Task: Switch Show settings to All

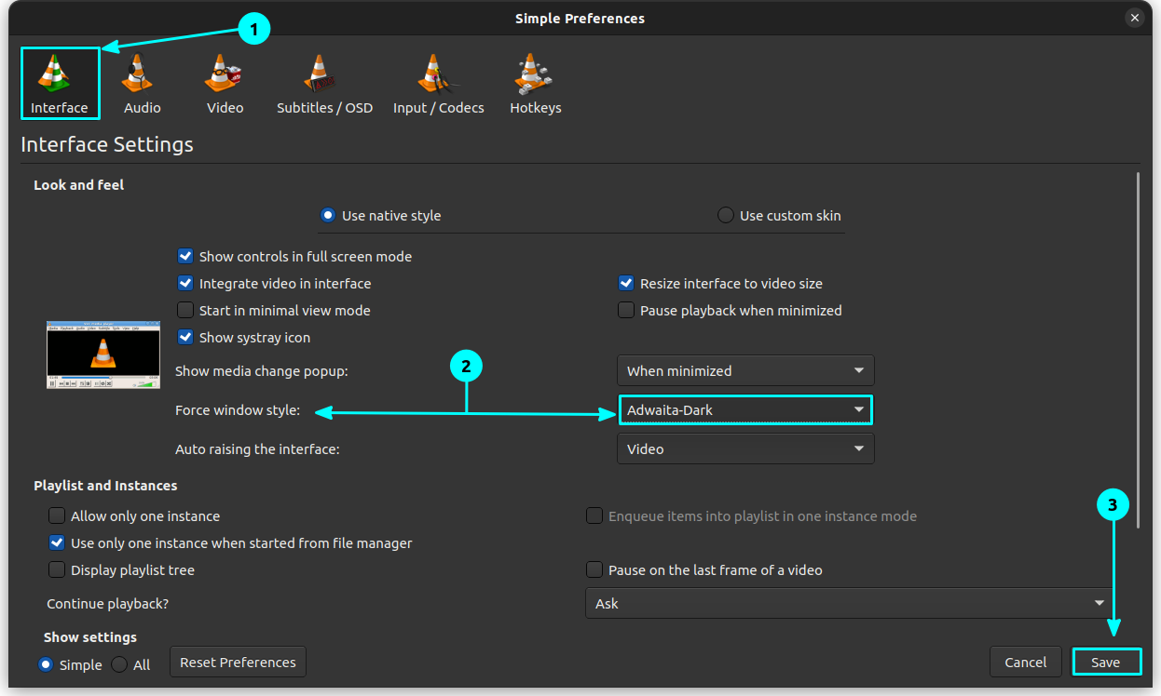Action: click(x=117, y=664)
